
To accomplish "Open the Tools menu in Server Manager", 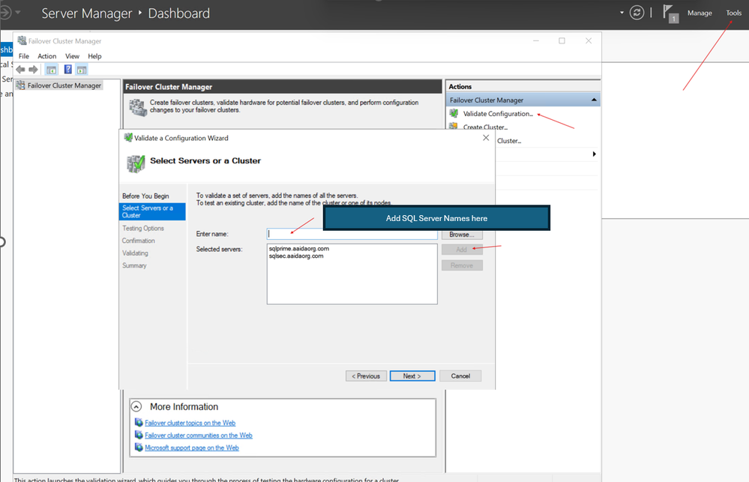I will (x=734, y=13).
